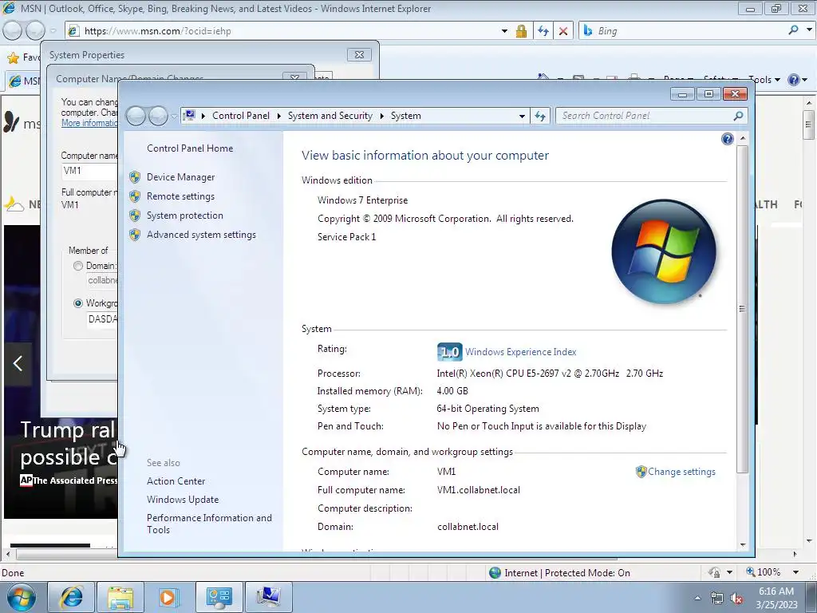Refresh the Control Panel address bar
Image resolution: width=817 pixels, height=613 pixels.
pyautogui.click(x=540, y=116)
